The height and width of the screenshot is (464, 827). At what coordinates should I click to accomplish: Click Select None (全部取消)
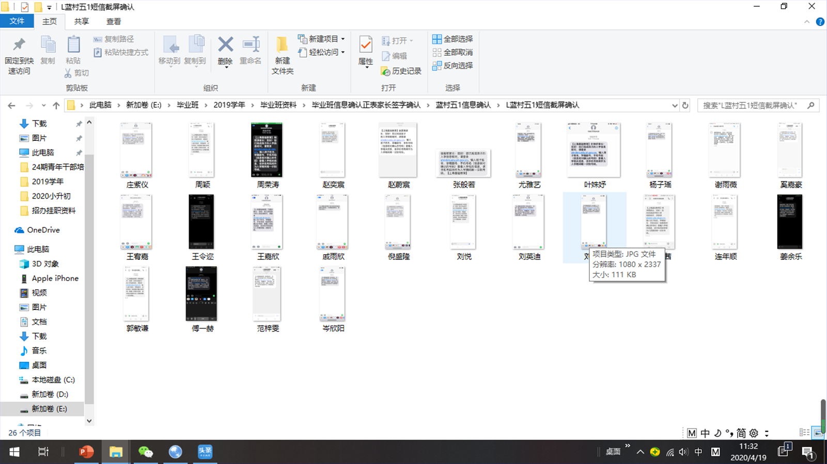(x=452, y=53)
